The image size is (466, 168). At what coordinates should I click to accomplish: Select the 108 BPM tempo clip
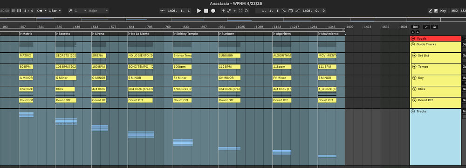point(66,67)
